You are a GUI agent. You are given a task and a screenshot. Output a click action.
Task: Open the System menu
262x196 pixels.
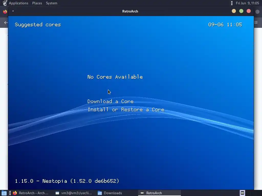(52, 3)
